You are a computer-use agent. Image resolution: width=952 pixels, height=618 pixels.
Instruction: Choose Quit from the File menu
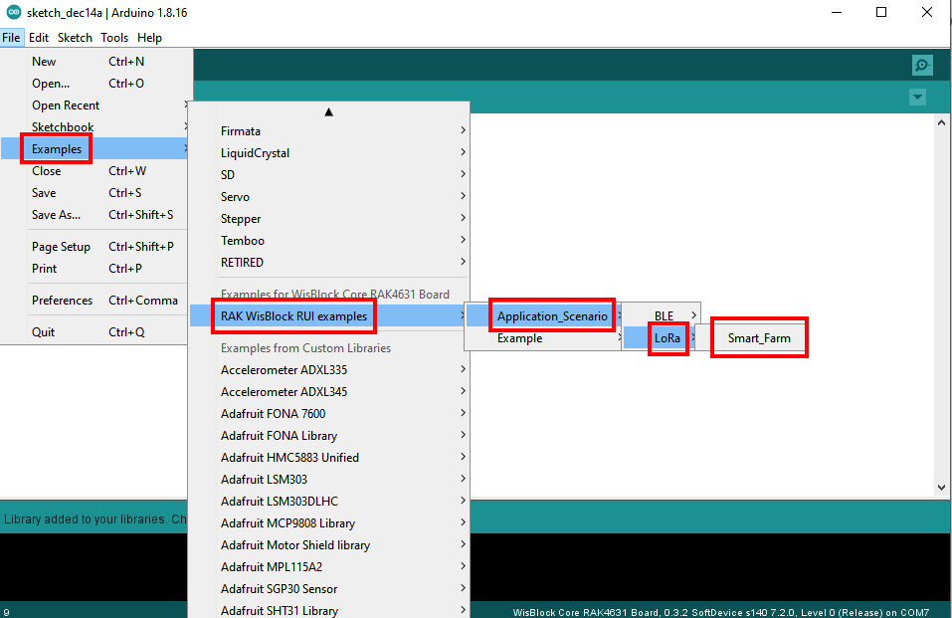coord(95,331)
